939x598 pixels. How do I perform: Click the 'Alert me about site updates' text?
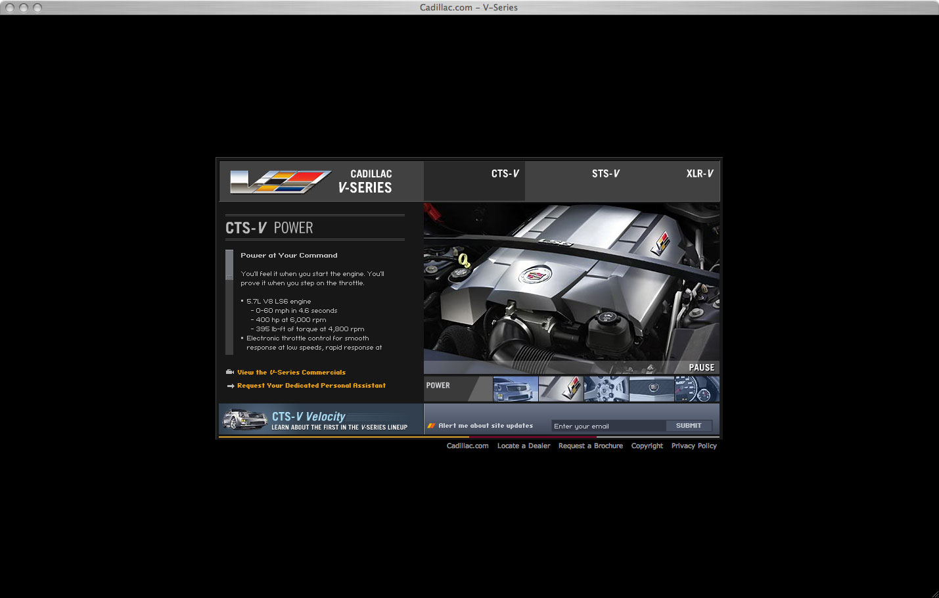point(486,426)
